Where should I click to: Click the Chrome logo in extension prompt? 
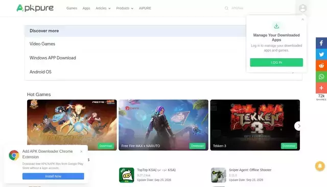point(14,155)
